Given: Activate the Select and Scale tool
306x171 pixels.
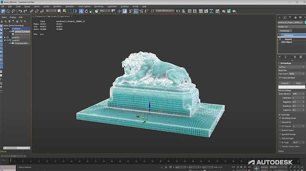Looking at the screenshot, I should point(91,11).
